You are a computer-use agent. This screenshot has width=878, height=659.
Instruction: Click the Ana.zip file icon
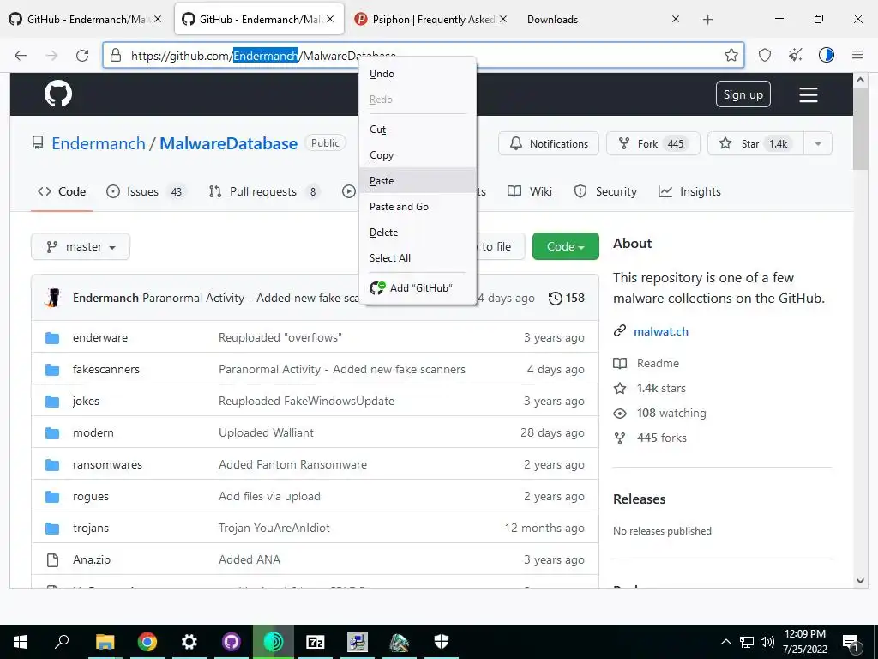(52, 559)
